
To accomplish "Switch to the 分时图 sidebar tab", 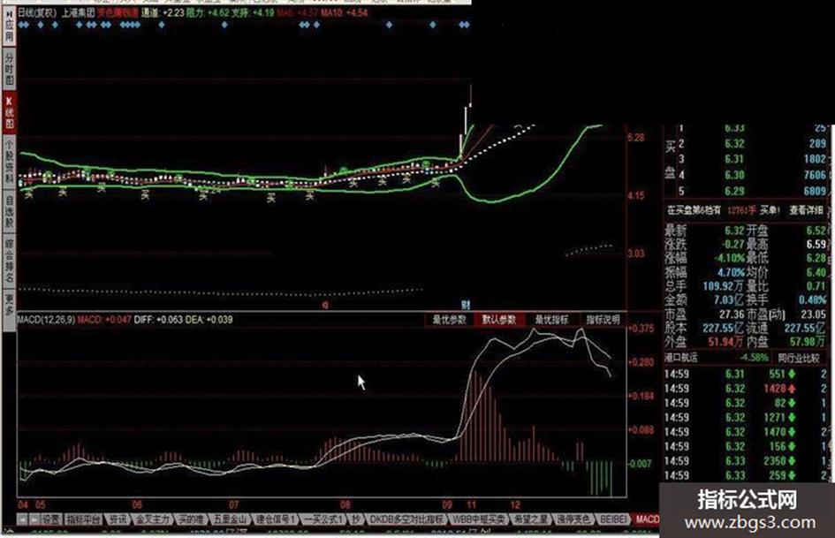I will click(x=9, y=69).
